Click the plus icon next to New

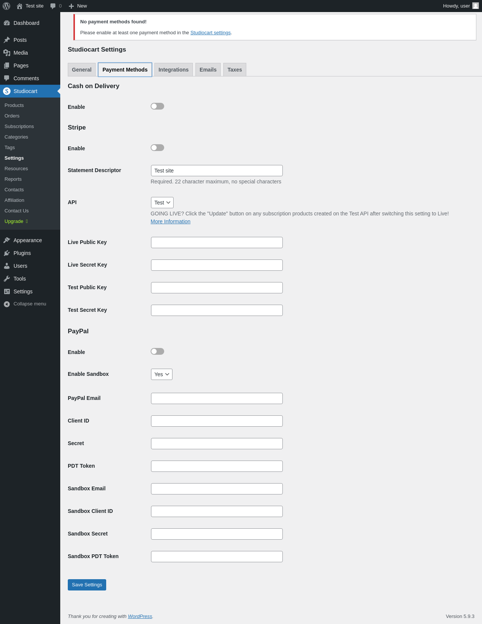pyautogui.click(x=71, y=6)
